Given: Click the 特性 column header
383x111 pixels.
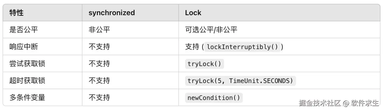Looking at the screenshot, I should pyautogui.click(x=17, y=13).
